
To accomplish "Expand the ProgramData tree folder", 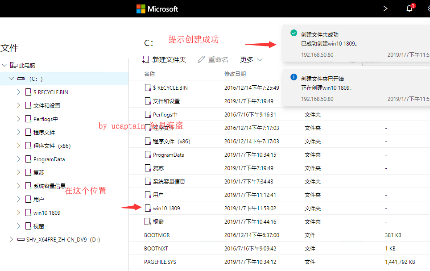I will (x=18, y=159).
